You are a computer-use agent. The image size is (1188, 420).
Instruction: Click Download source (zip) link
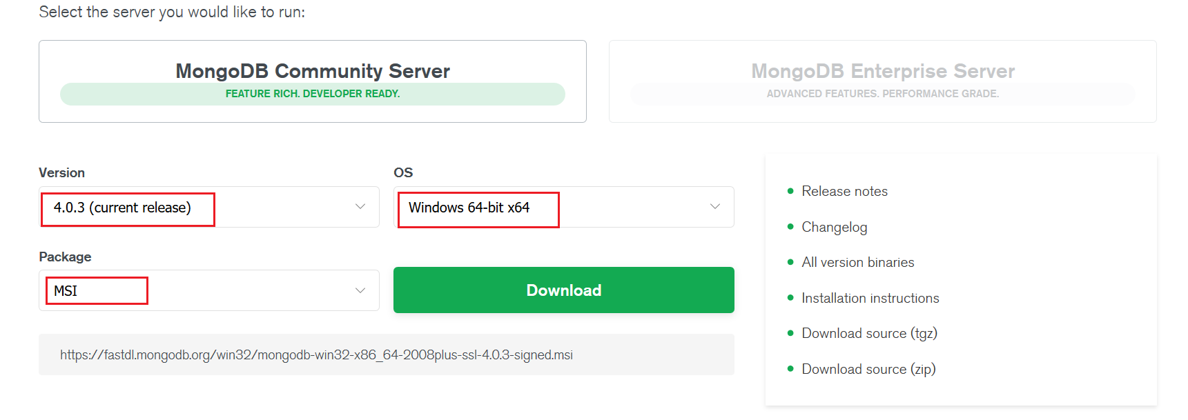(x=868, y=370)
